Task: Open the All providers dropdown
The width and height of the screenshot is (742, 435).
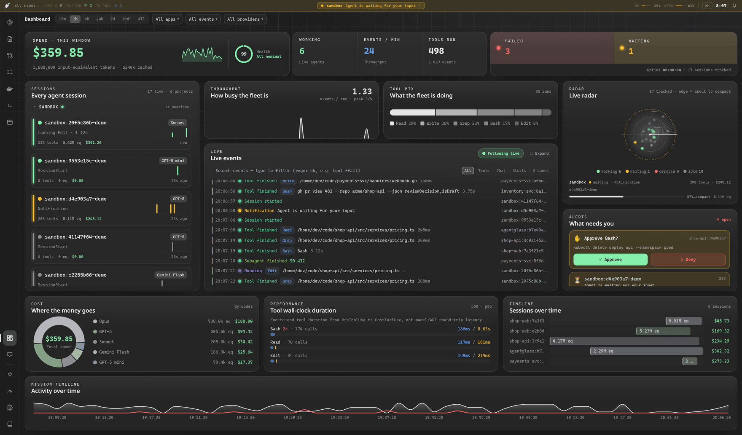Action: (245, 19)
